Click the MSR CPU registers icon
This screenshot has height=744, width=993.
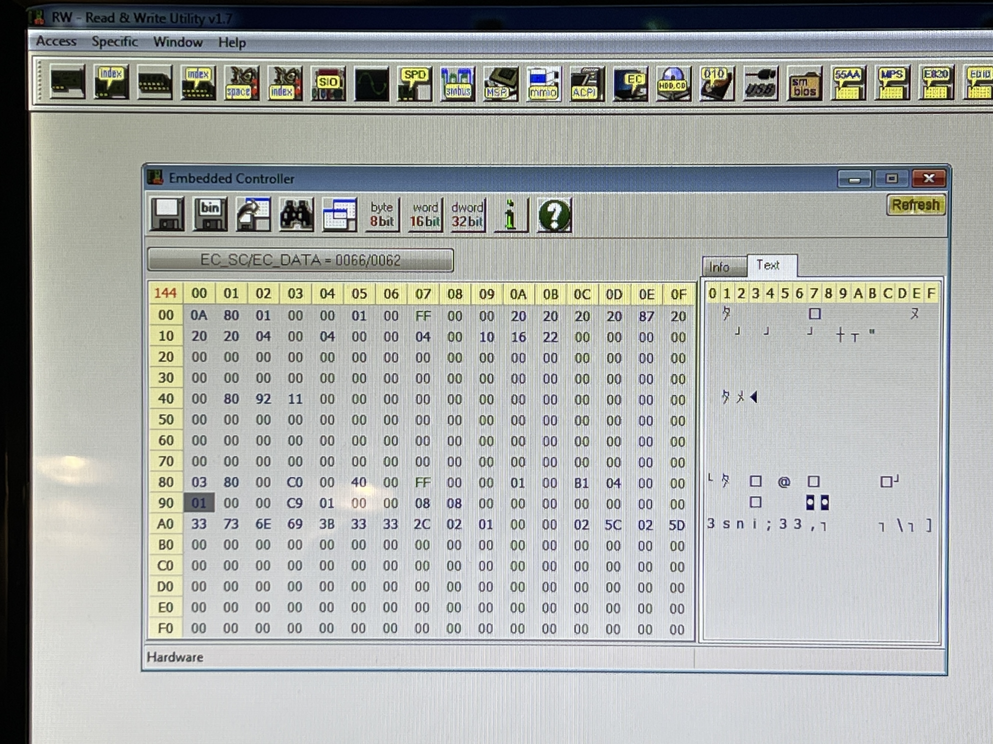[x=500, y=83]
